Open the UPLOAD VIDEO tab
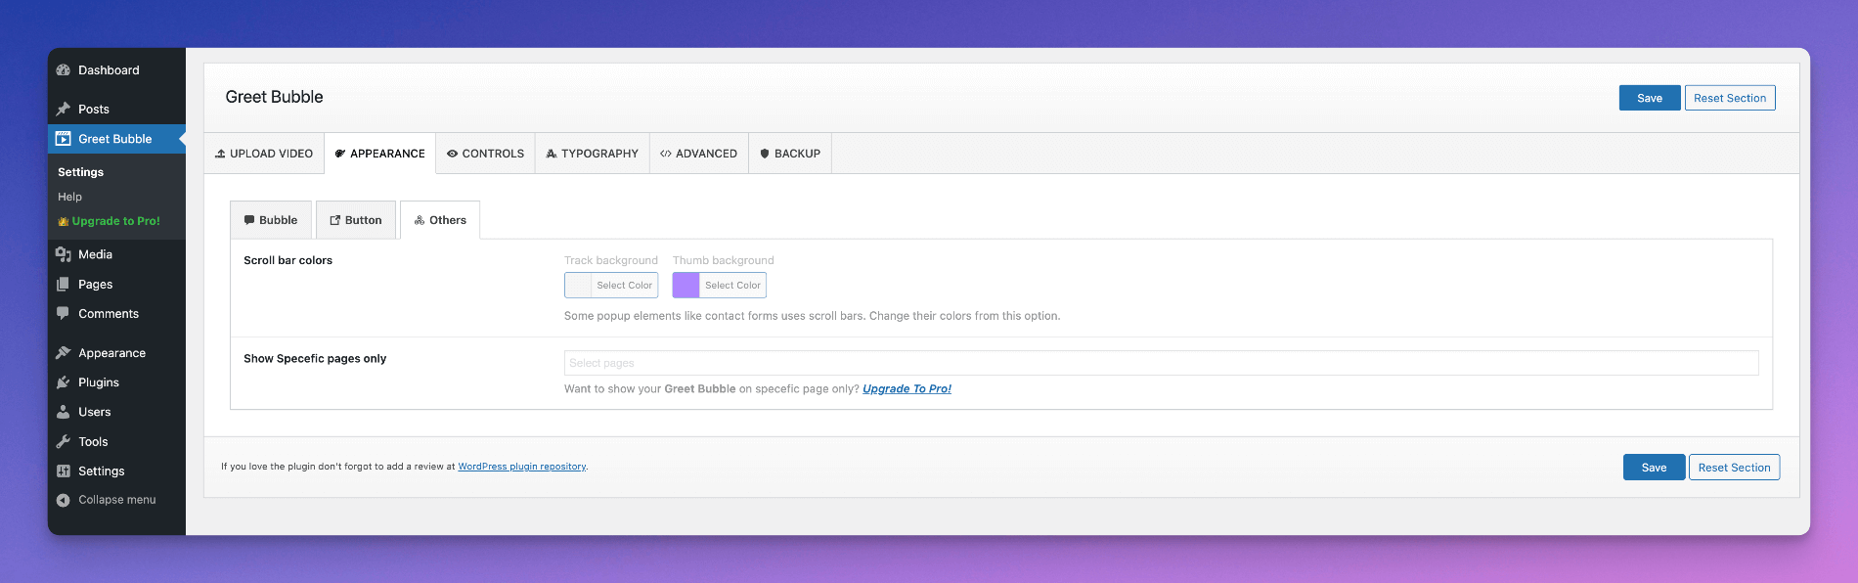This screenshot has height=583, width=1858. (264, 154)
